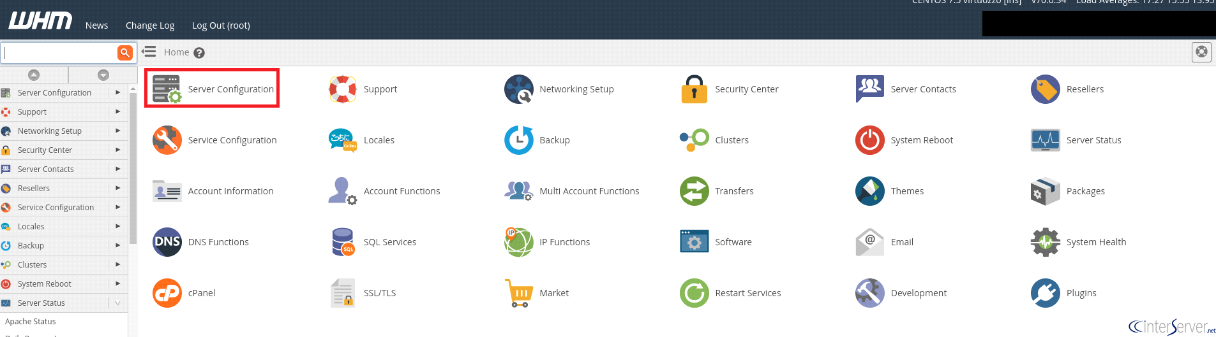Open Networking Setup icon in main grid
The image size is (1216, 337).
(x=518, y=89)
